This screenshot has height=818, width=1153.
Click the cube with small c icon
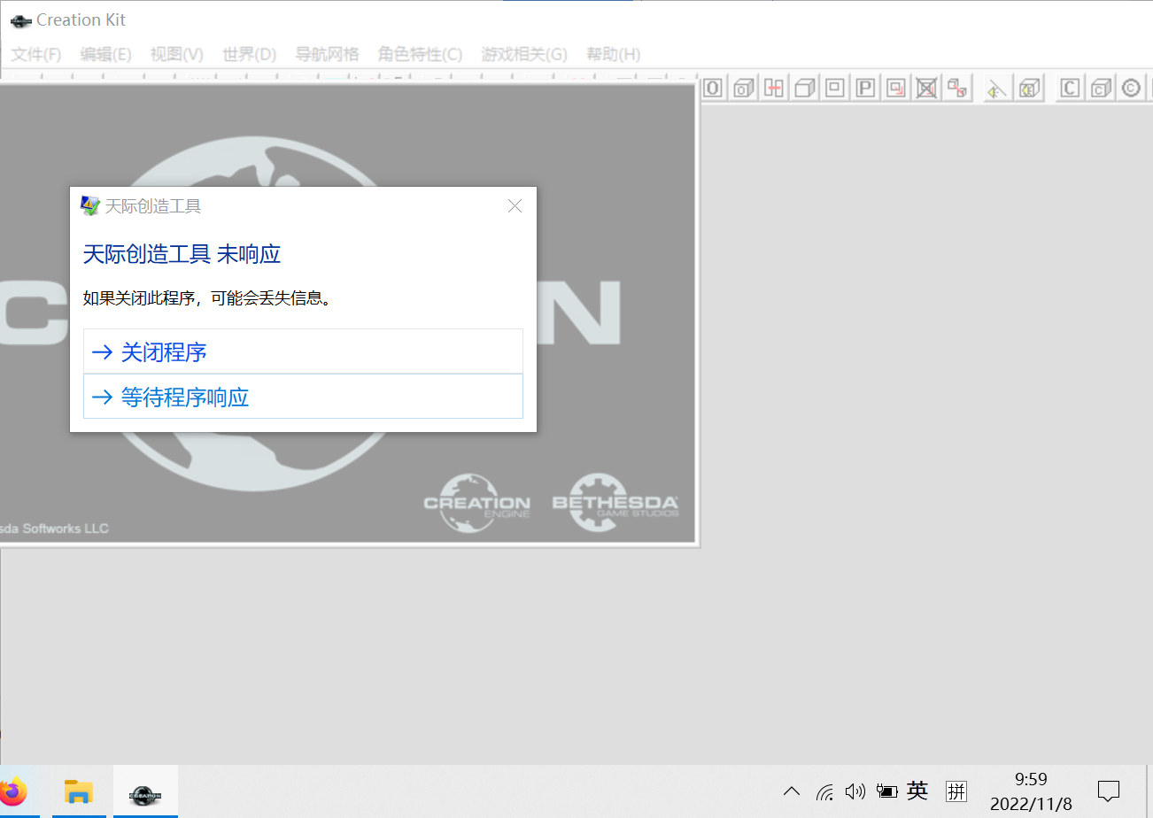[1101, 89]
